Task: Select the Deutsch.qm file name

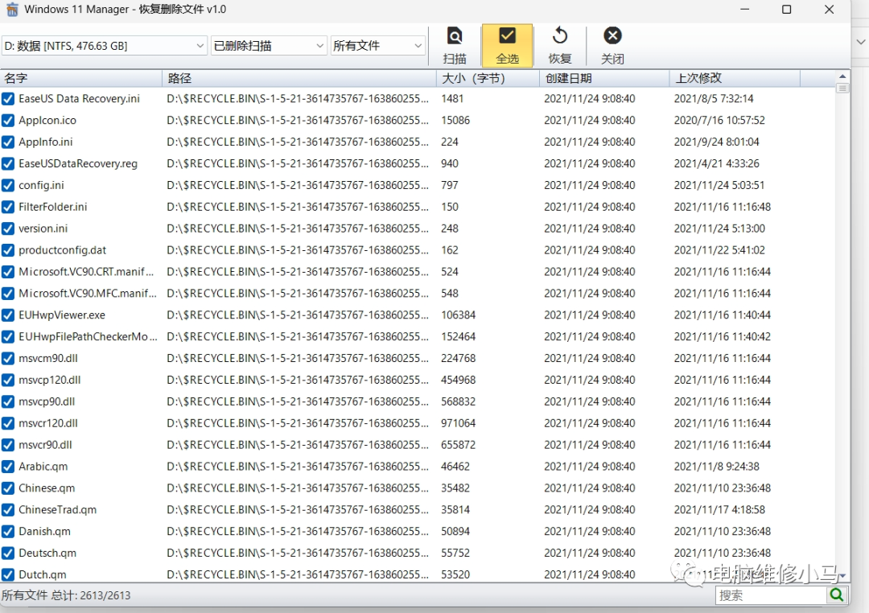Action: point(47,553)
